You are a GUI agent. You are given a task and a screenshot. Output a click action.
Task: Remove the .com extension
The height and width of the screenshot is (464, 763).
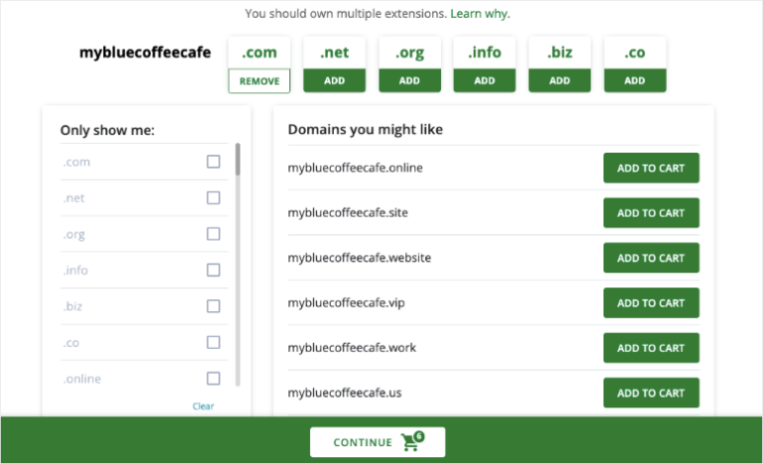(x=259, y=80)
